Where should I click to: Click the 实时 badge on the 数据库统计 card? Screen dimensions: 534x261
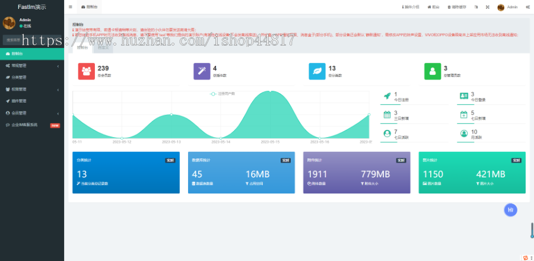coord(286,160)
